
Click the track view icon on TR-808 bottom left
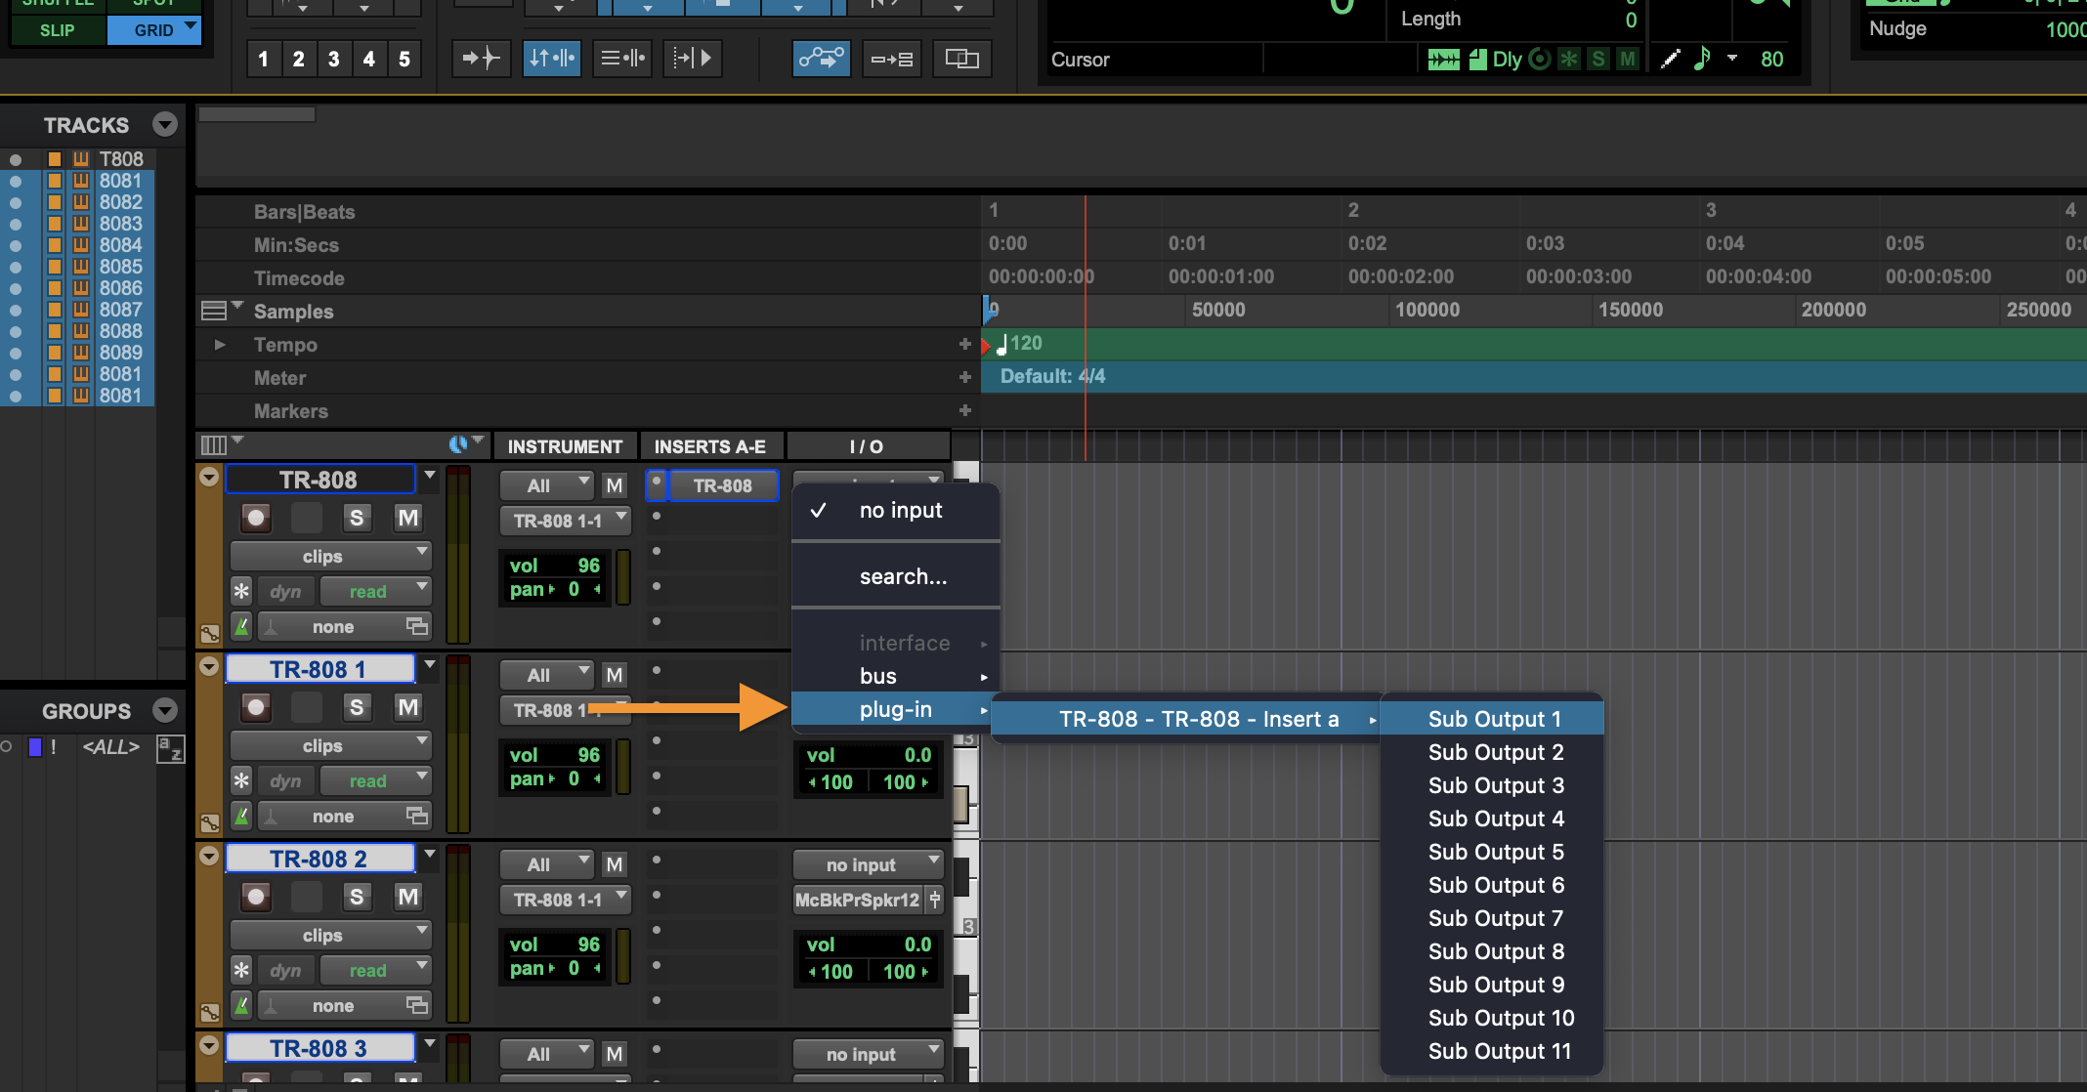click(209, 633)
